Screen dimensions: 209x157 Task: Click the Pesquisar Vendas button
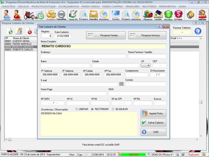tap(105, 35)
